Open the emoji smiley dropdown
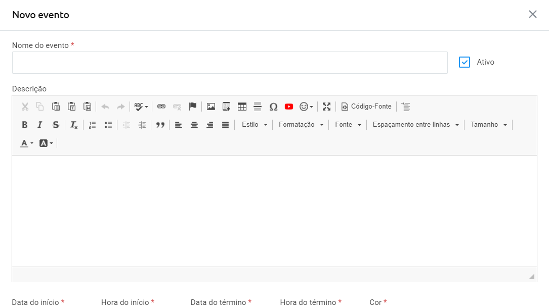549x308 pixels. pyautogui.click(x=306, y=107)
